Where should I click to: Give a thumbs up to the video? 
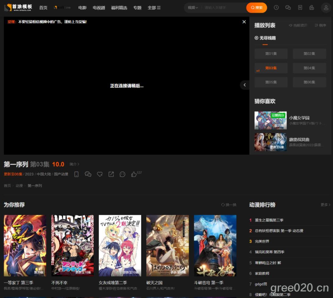coord(134,174)
